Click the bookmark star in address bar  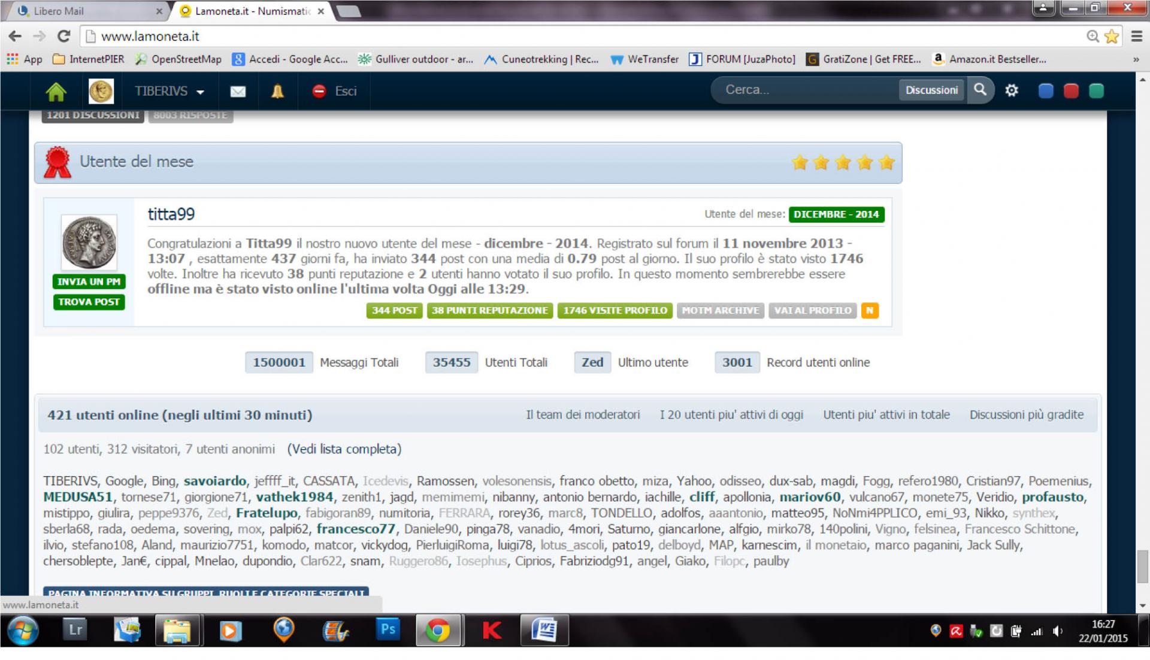1112,37
